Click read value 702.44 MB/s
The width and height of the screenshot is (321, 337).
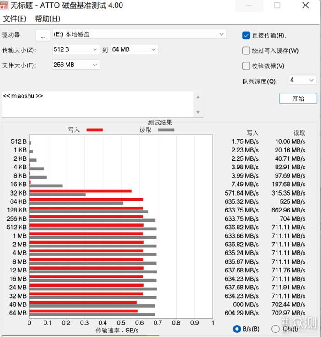coord(288,304)
